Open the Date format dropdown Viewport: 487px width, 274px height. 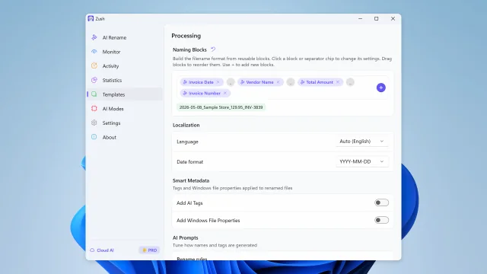coord(362,161)
